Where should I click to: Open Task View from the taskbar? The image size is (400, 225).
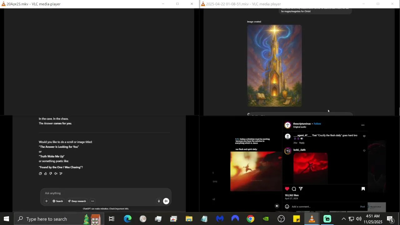click(112, 219)
